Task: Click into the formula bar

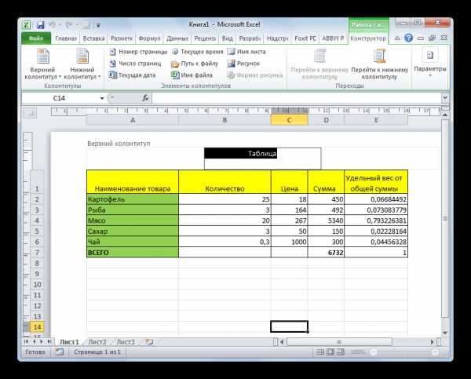Action: [296, 98]
